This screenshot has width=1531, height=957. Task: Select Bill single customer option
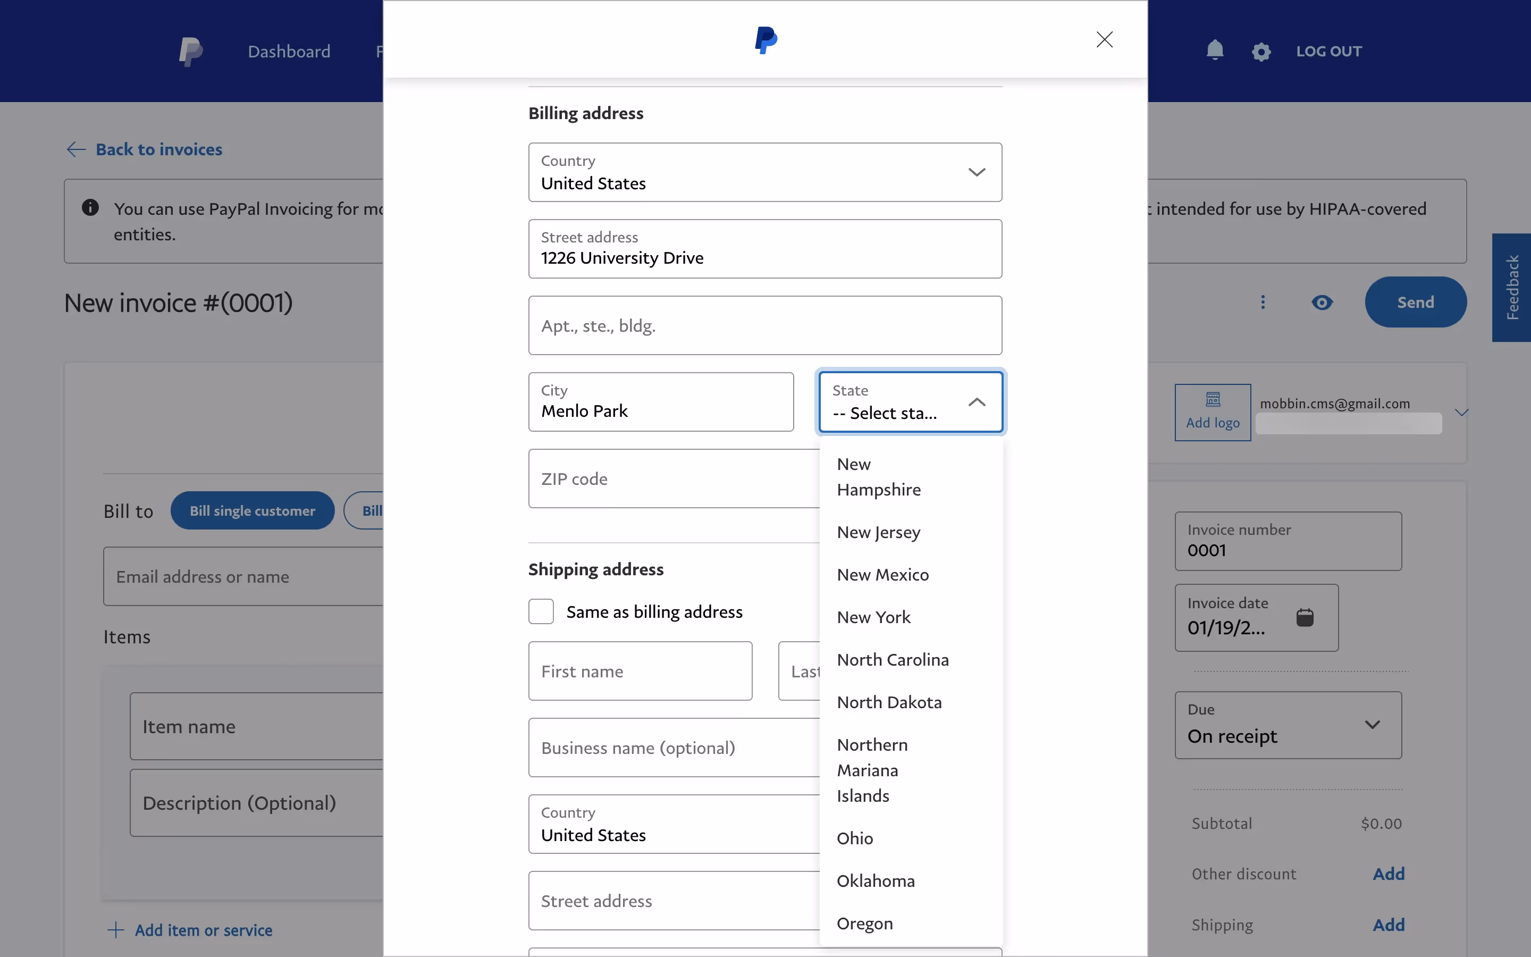point(252,511)
